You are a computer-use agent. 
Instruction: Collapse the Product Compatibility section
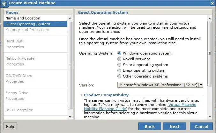81,95
